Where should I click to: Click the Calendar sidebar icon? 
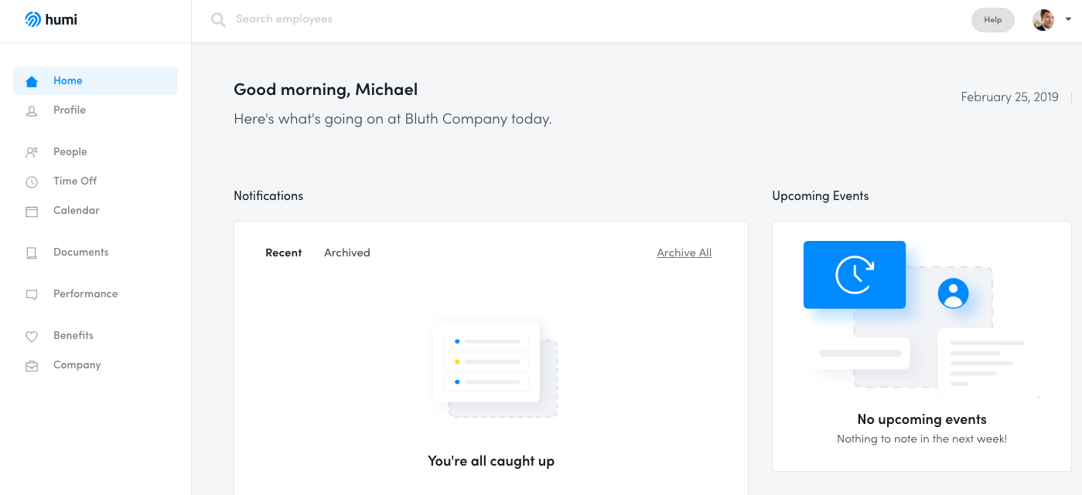pyautogui.click(x=32, y=211)
